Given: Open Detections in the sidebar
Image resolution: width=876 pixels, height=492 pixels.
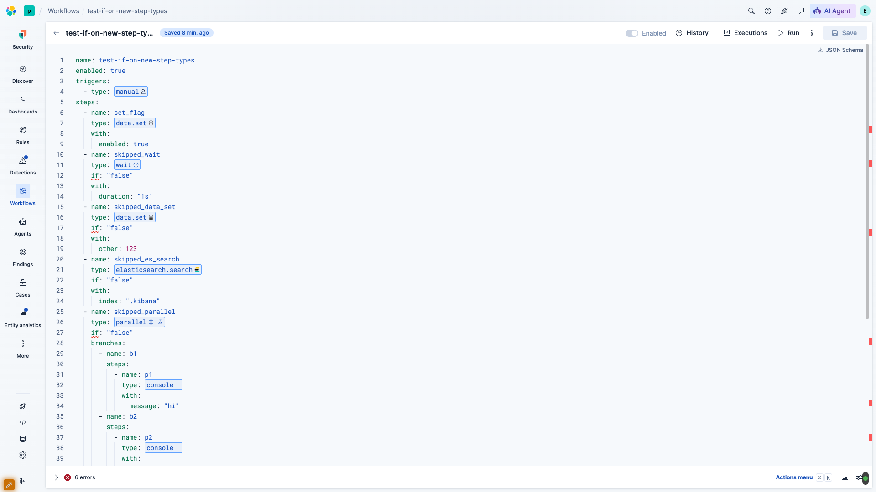Looking at the screenshot, I should click(23, 166).
